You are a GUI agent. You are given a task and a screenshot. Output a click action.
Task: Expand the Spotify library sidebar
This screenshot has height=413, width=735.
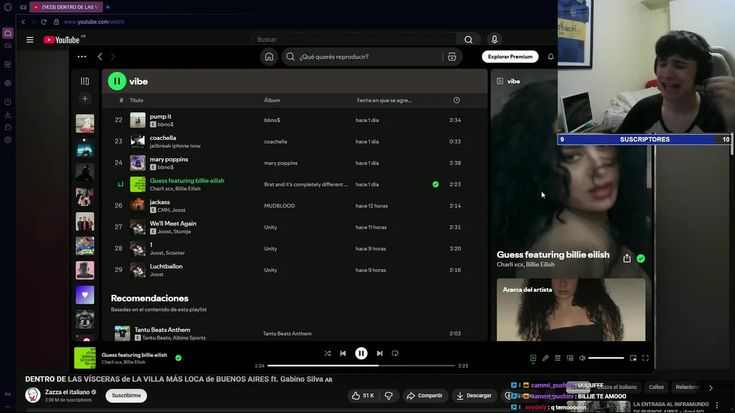(x=85, y=81)
